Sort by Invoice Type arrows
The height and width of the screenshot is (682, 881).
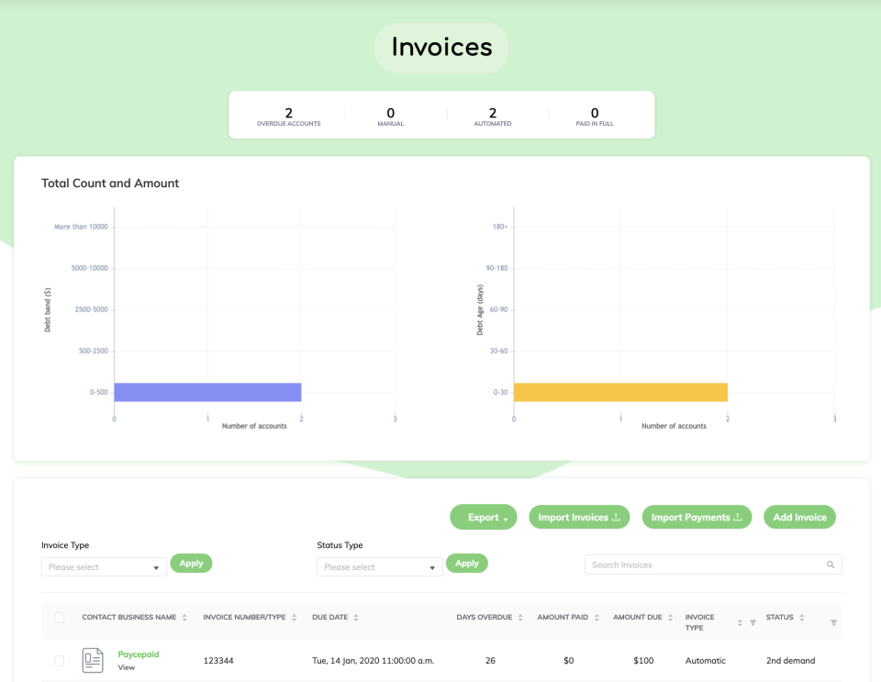click(740, 622)
